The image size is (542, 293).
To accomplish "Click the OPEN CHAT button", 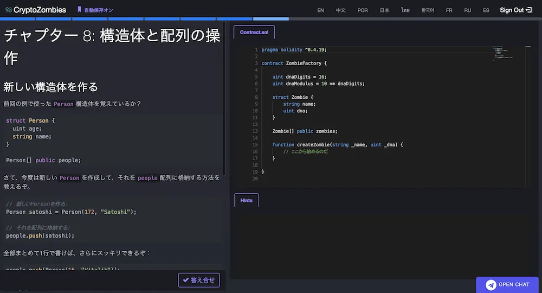I will point(508,285).
